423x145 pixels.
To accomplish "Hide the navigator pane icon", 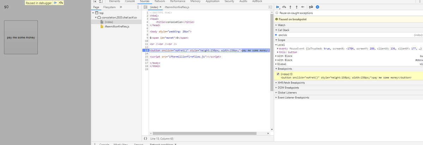I will tap(145, 7).
